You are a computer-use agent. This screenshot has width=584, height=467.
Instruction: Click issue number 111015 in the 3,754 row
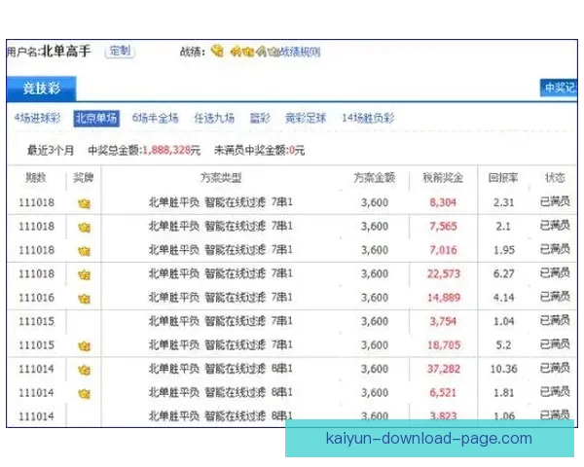coord(37,321)
